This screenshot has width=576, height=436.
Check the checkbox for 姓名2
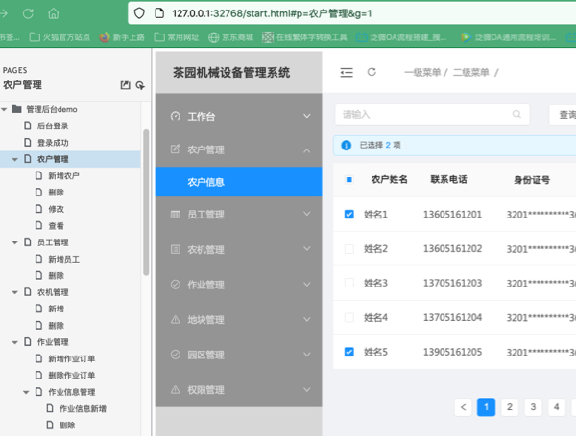348,249
